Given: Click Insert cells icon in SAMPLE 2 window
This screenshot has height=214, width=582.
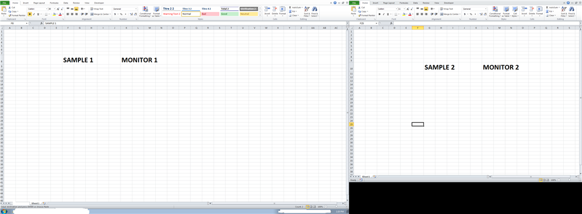Looking at the screenshot, I should (524, 11).
